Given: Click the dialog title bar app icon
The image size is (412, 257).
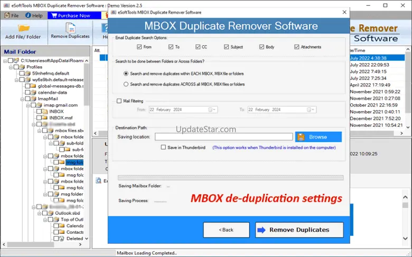Looking at the screenshot, I should click(x=114, y=12).
